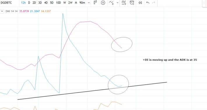This screenshot has width=207, height=110.
Task: Switch to the W weekly timeframe
Action: (64, 3)
